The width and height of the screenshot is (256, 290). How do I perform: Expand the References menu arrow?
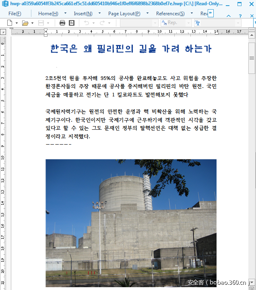click(192, 13)
